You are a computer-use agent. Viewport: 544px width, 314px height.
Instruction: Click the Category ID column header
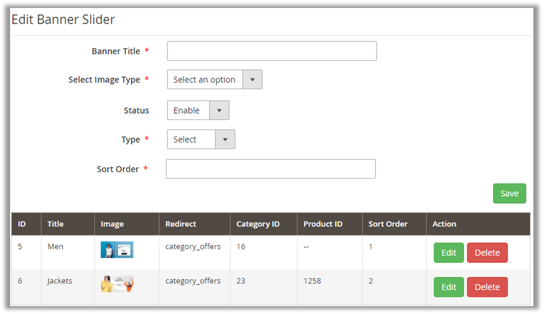coord(258,224)
